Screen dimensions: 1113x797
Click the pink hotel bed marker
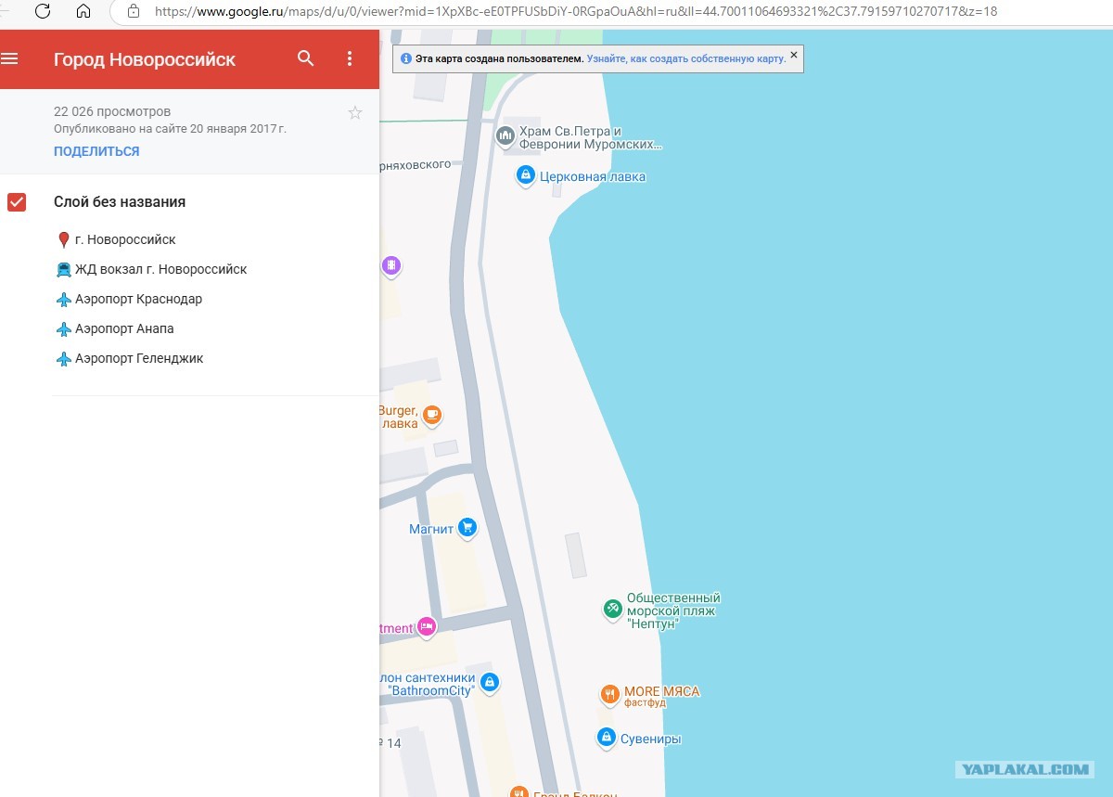tap(427, 627)
